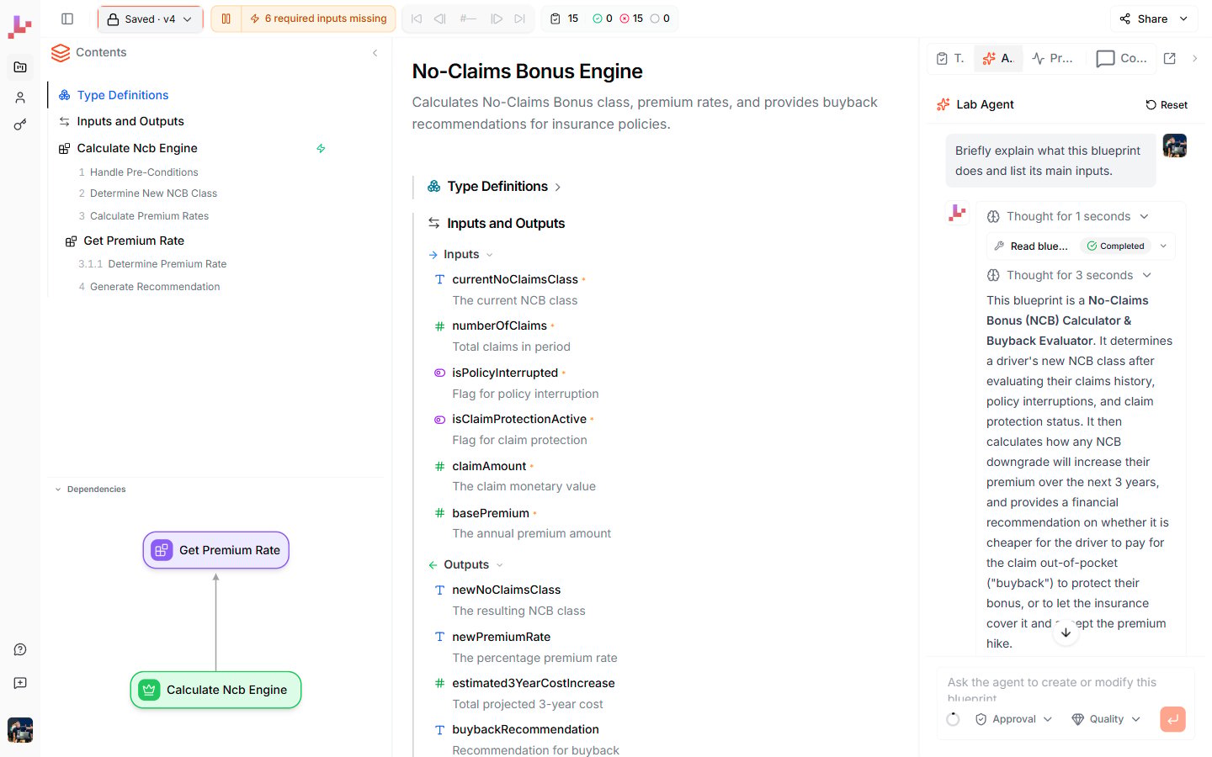The height and width of the screenshot is (757, 1212).
Task: Reset the Lab Agent conversation
Action: (1167, 105)
